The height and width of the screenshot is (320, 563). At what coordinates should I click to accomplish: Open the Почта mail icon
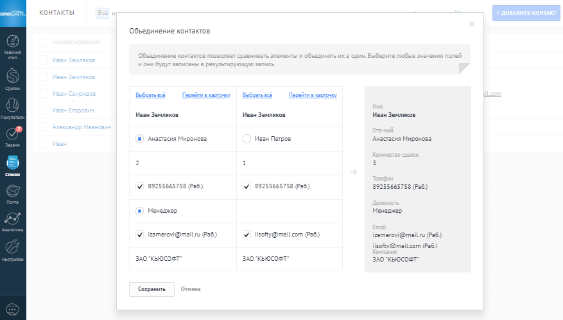(13, 193)
